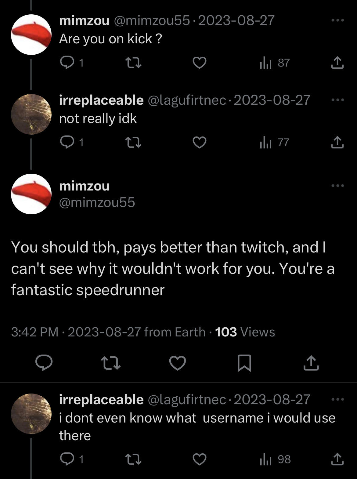Open the @mimzou55 handle on main tweet

[97, 202]
